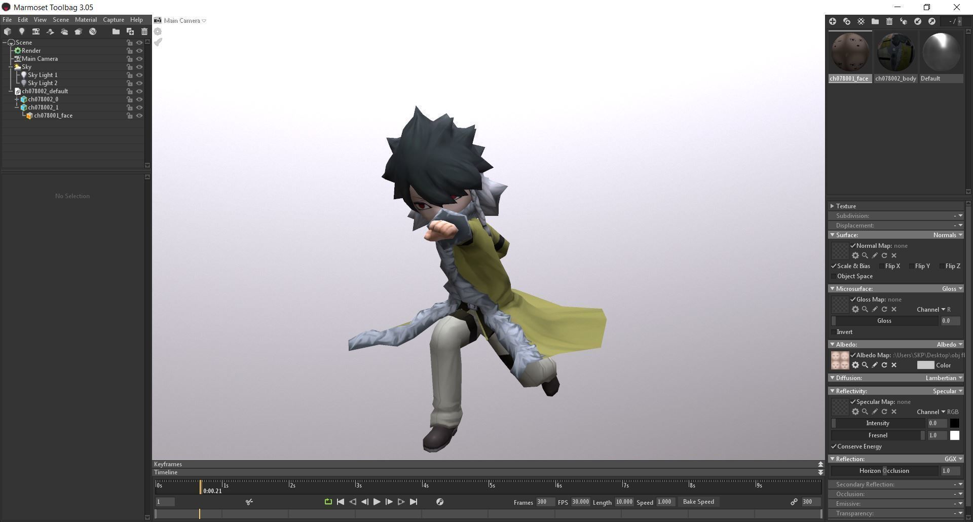Screen dimensions: 973x522
Task: Enable the Flip X checkbox
Action: pyautogui.click(x=882, y=266)
